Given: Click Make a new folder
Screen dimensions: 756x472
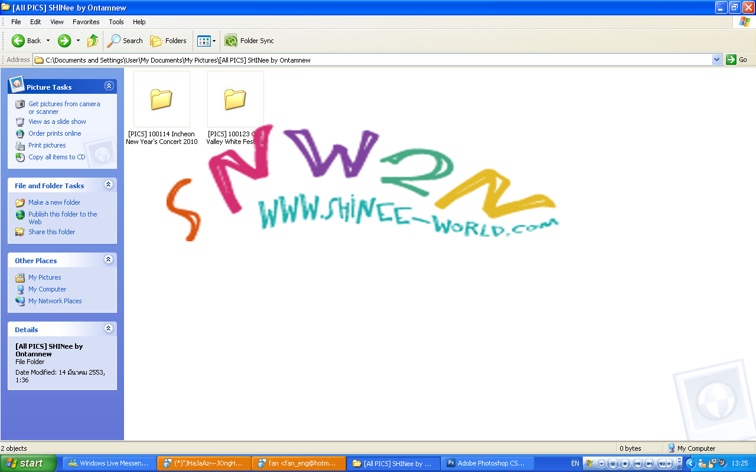Looking at the screenshot, I should tap(54, 202).
